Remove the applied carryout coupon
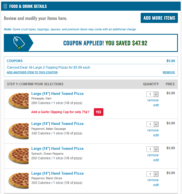Screen dimensions: 182x194 tap(169, 72)
